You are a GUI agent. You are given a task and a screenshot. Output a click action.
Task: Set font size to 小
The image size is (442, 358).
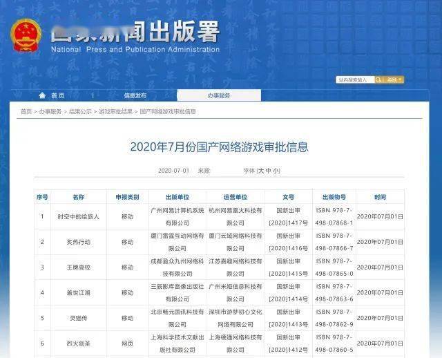point(276,170)
